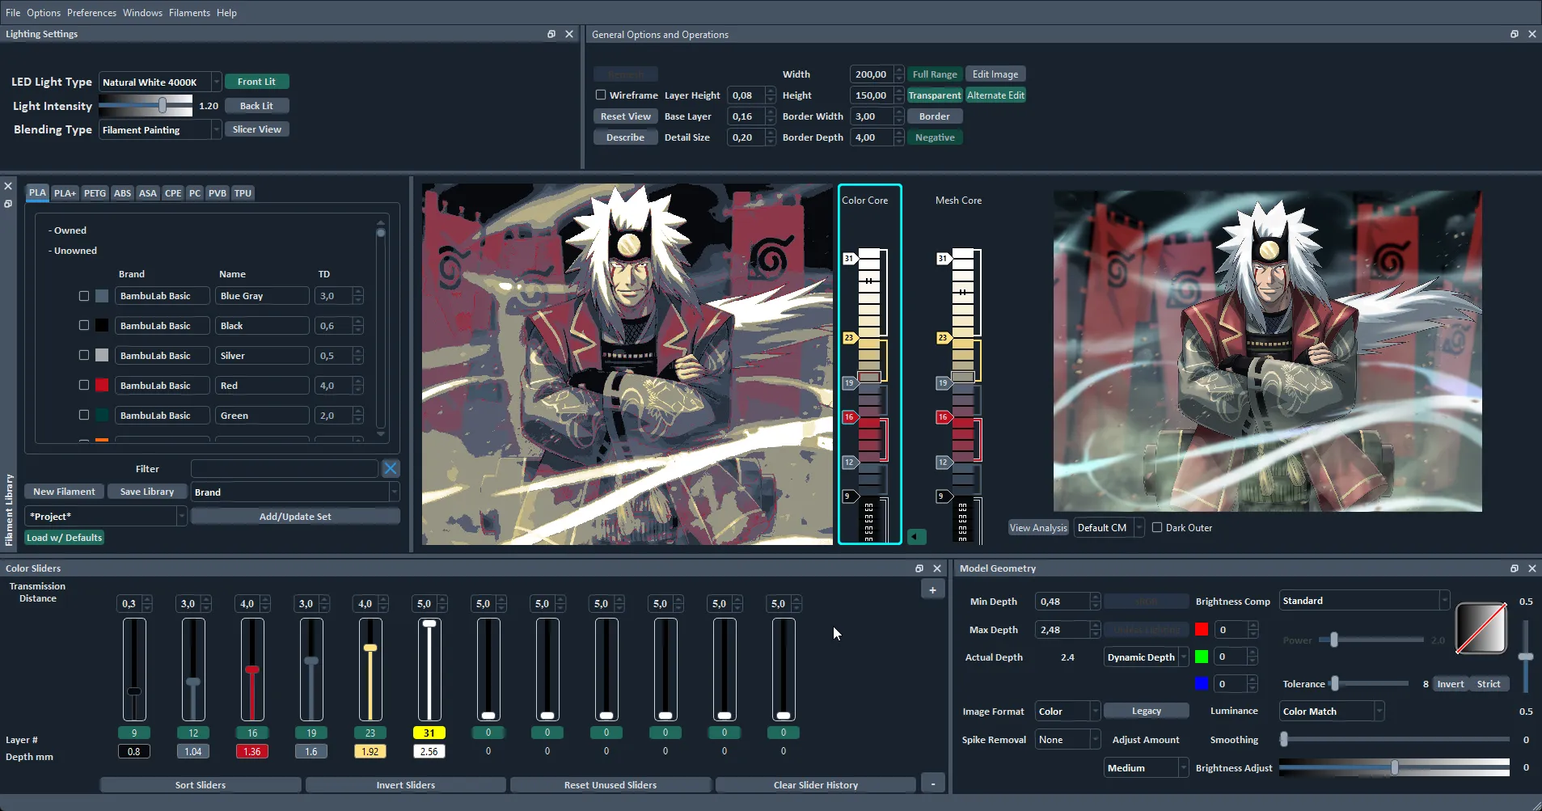Check the Red filament checkbox

[x=84, y=386]
